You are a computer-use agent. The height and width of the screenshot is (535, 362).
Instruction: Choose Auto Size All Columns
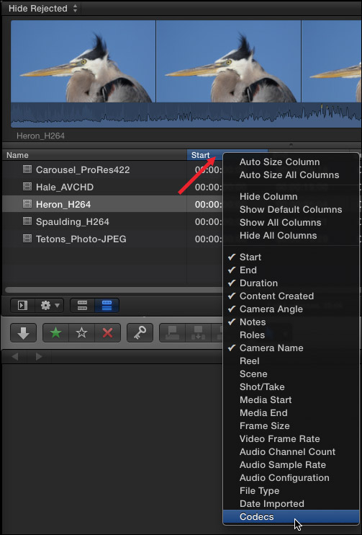pyautogui.click(x=289, y=174)
